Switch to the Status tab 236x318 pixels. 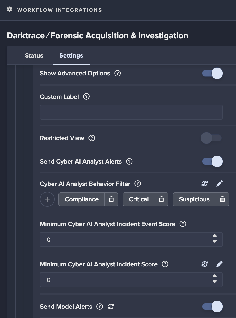tap(34, 55)
